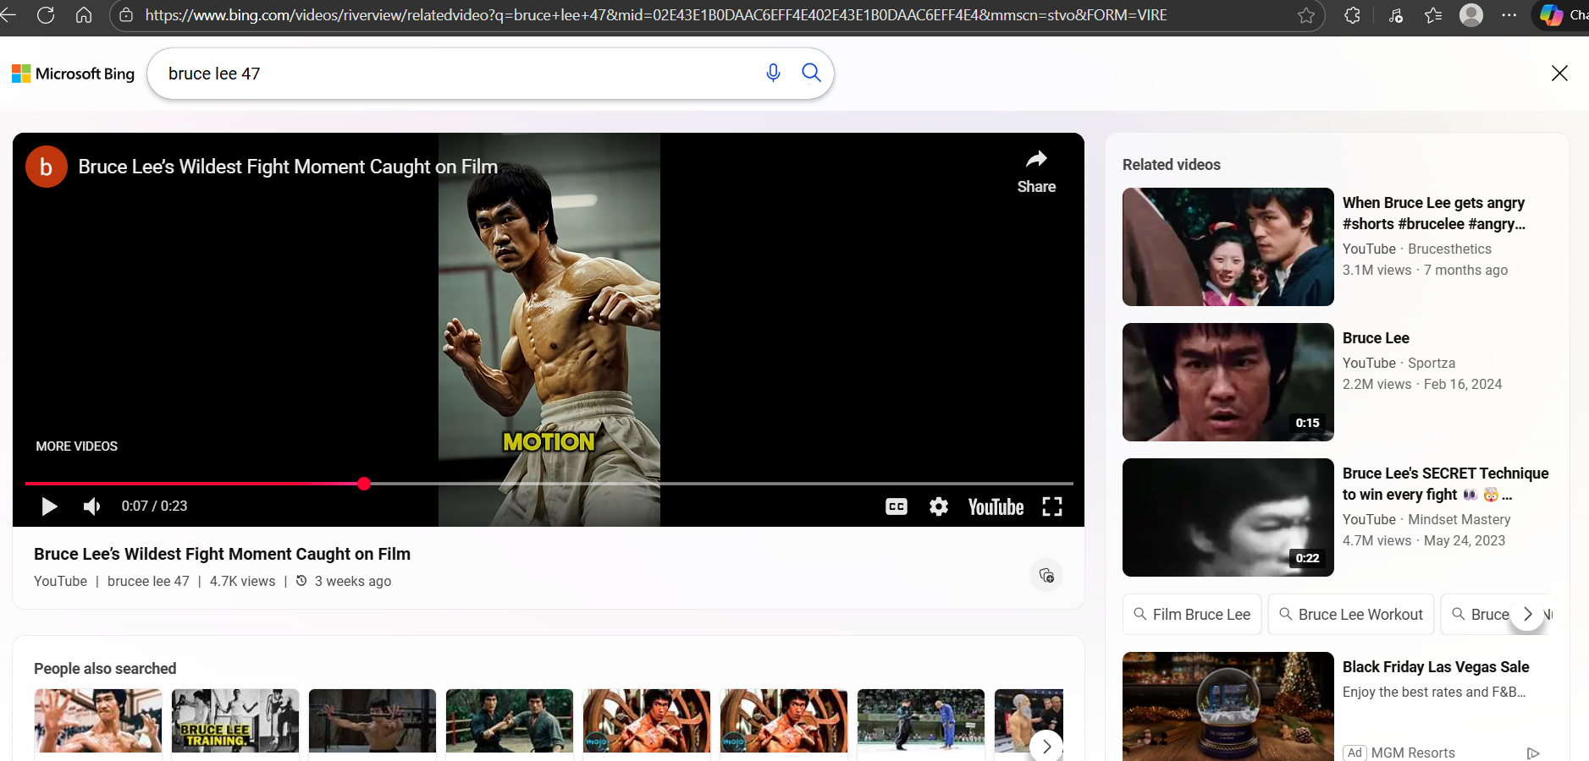The image size is (1589, 761).
Task: Click the back navigation arrow
Action: [x=10, y=14]
